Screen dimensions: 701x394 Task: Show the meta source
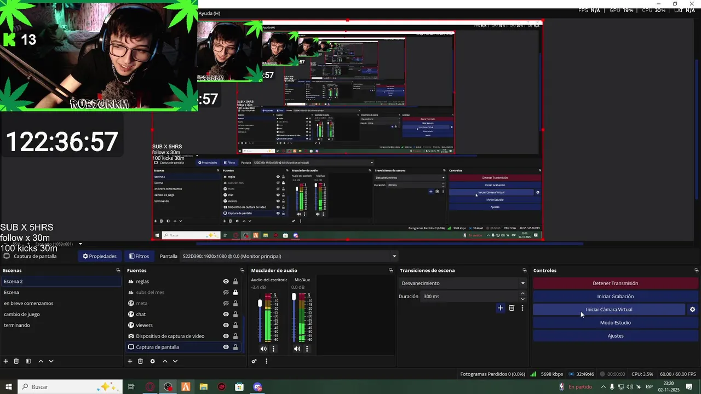(x=226, y=303)
